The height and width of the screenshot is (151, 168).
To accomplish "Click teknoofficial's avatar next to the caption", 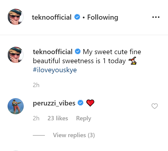I will pyautogui.click(x=16, y=55).
